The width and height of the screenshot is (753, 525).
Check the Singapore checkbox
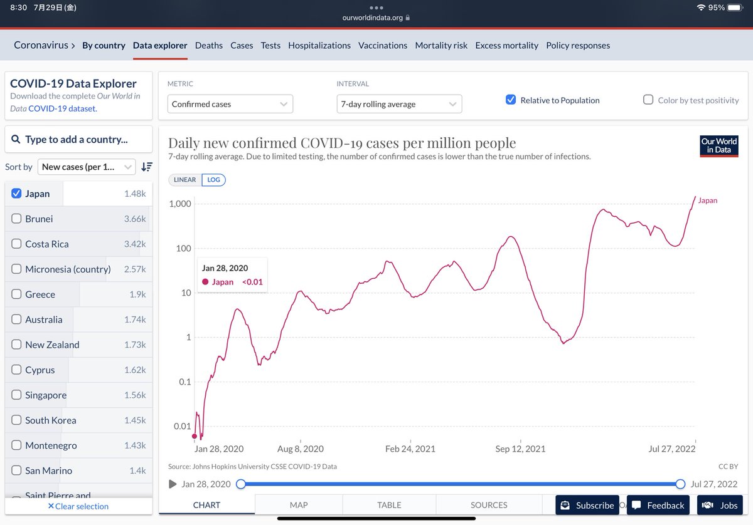[17, 395]
